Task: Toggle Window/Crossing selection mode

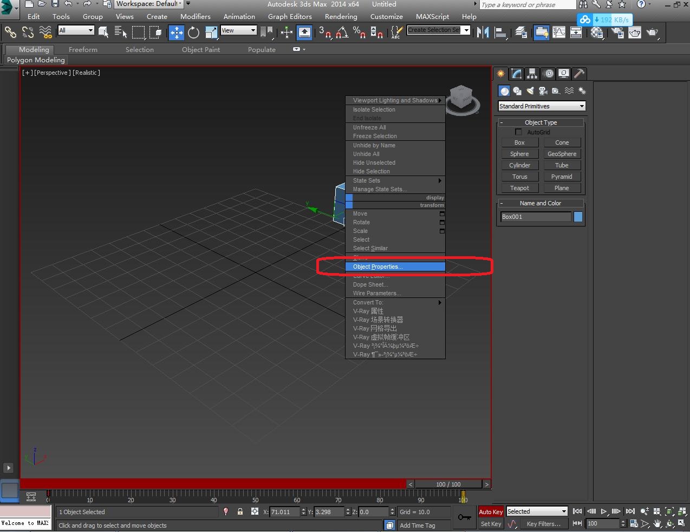Action: coord(156,33)
